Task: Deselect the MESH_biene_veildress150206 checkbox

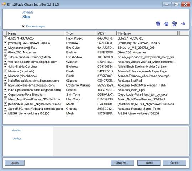Action: [x=5, y=113]
